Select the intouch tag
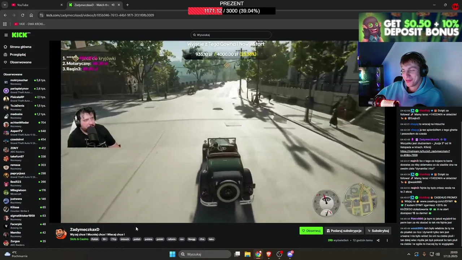 coord(125,239)
